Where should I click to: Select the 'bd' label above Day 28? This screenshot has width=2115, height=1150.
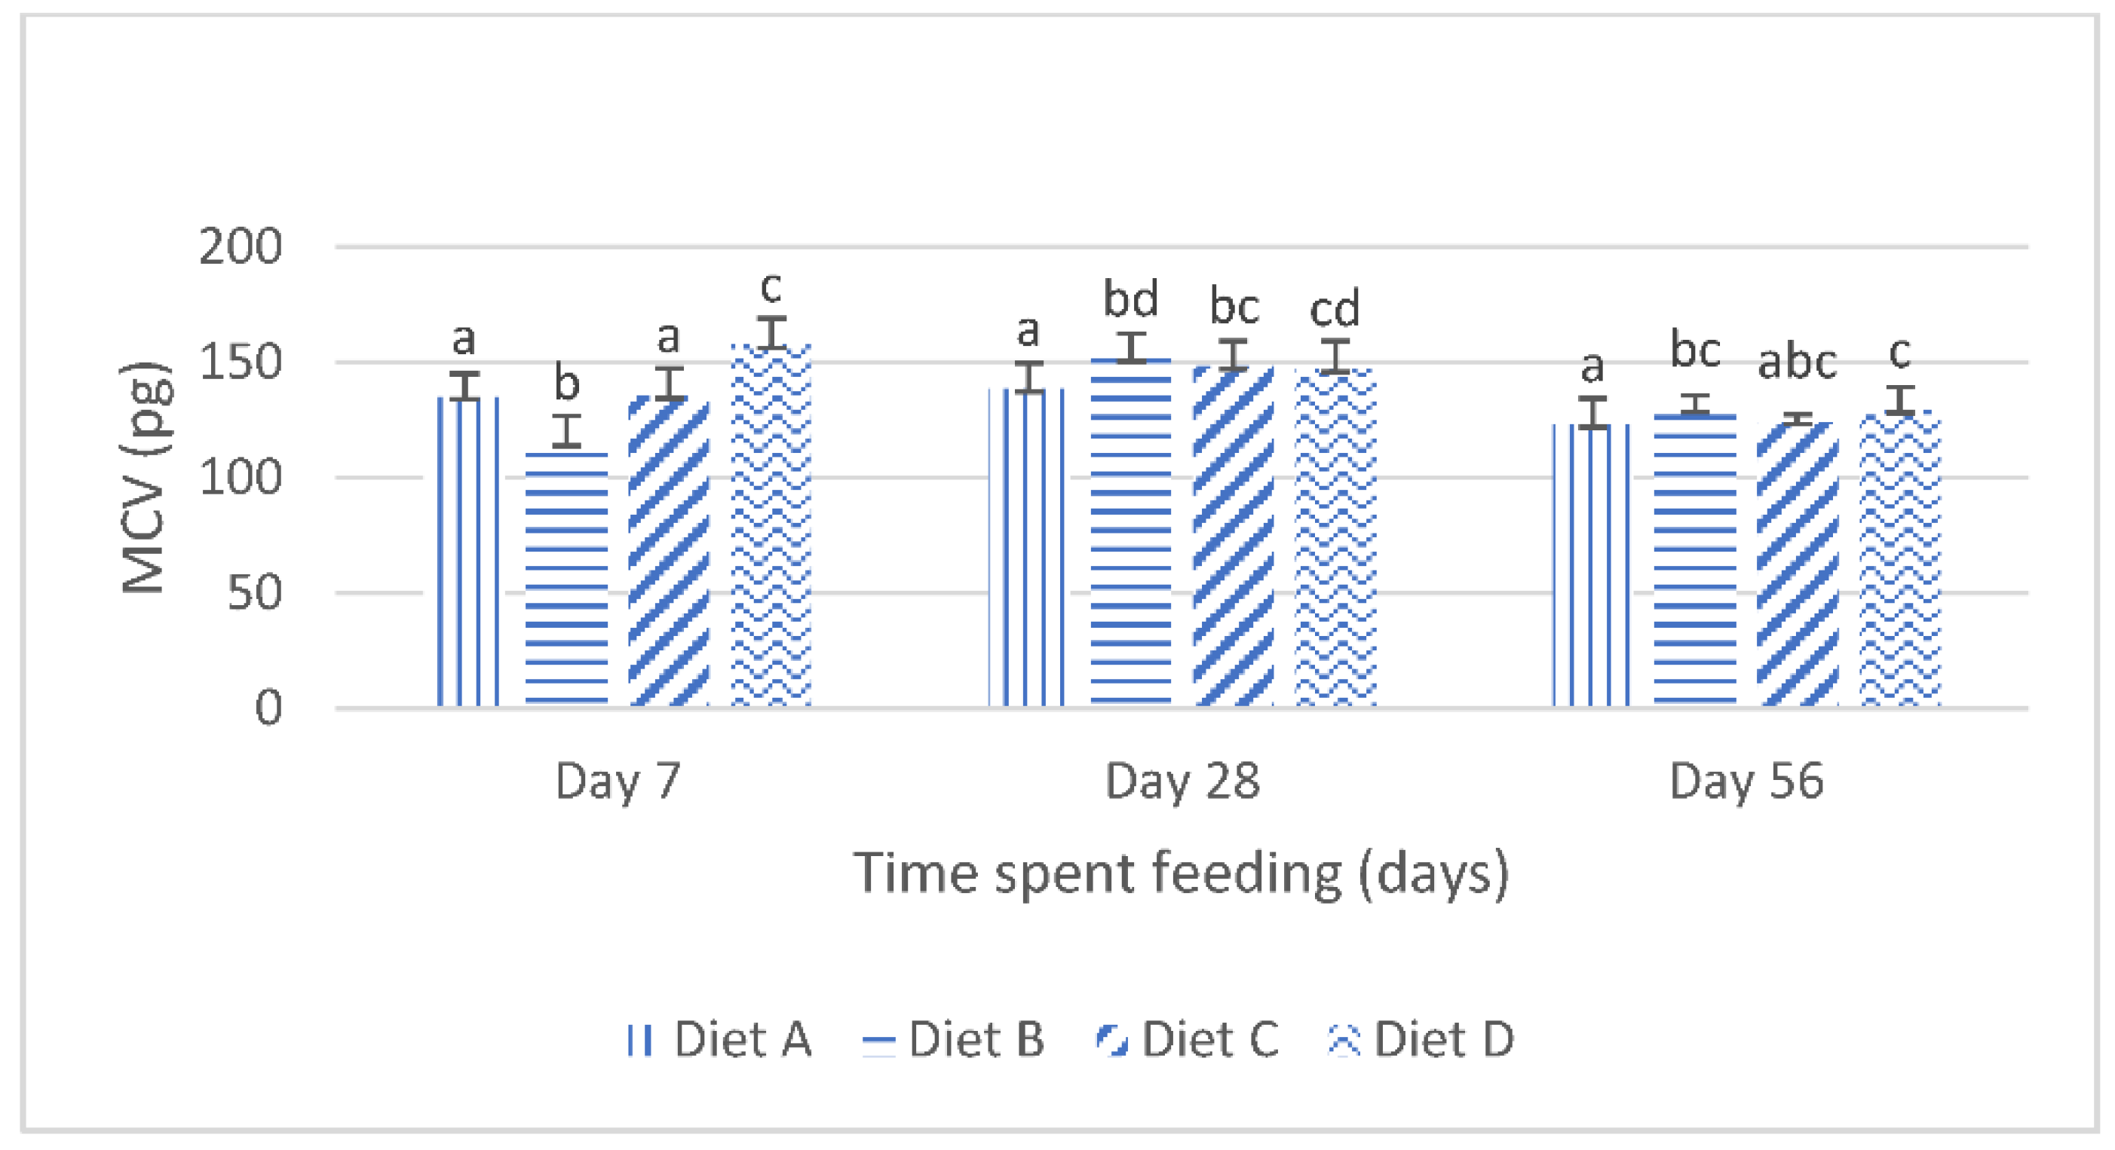[x=1130, y=298]
